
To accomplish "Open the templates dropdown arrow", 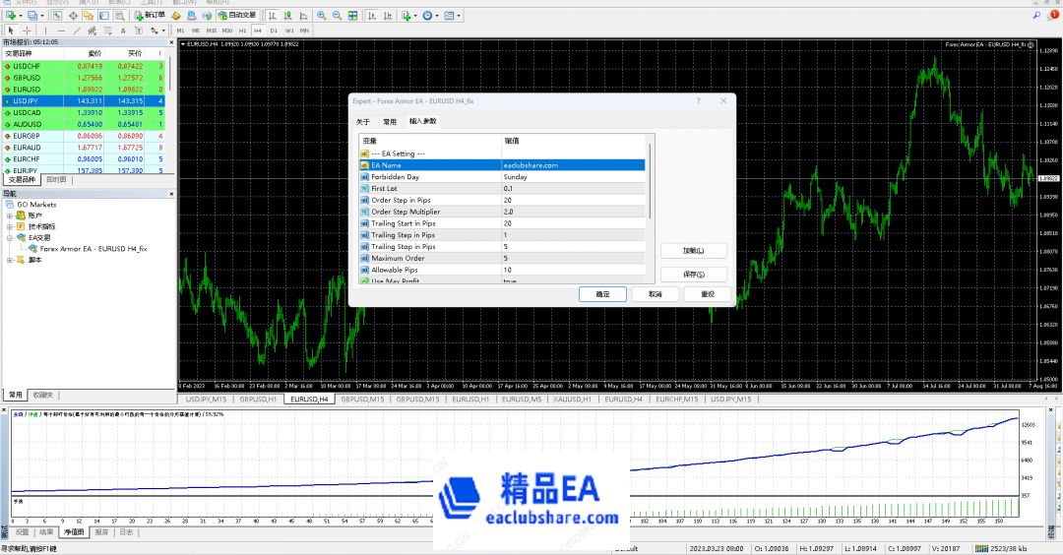I will click(x=459, y=16).
